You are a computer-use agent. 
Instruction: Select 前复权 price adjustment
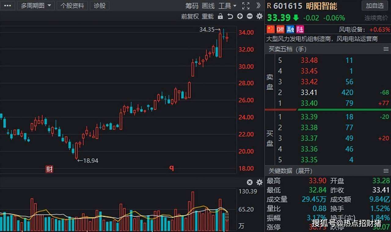click(x=190, y=16)
